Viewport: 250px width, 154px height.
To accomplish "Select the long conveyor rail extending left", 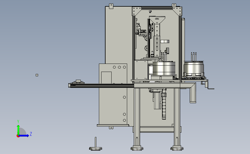I will 101,86.
